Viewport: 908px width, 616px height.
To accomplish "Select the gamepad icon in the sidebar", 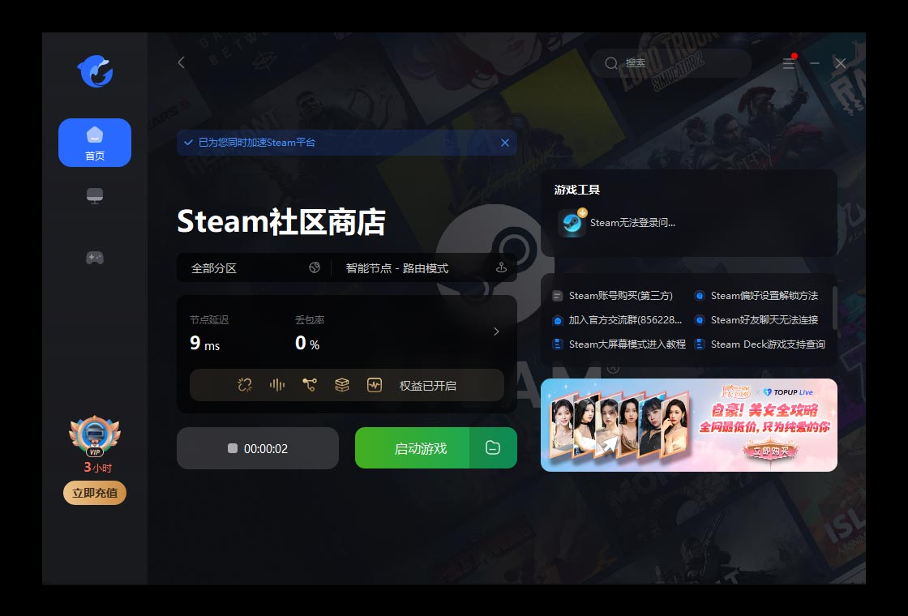I will 95,257.
